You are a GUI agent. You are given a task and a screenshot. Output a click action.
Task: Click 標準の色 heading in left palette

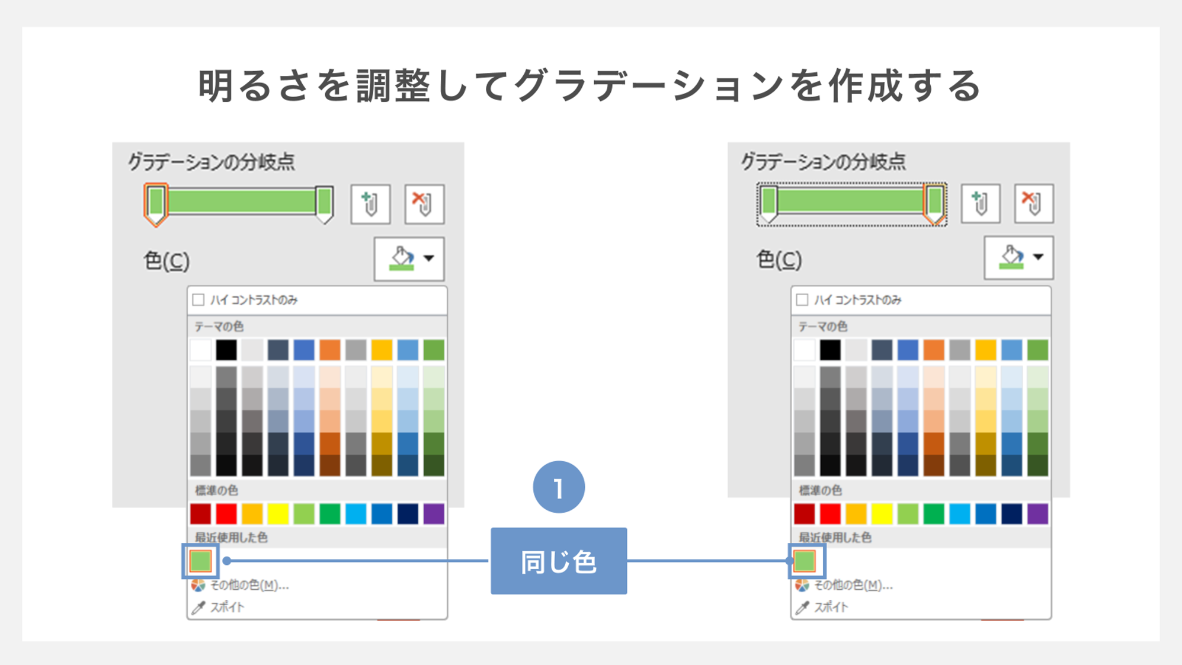pos(216,491)
